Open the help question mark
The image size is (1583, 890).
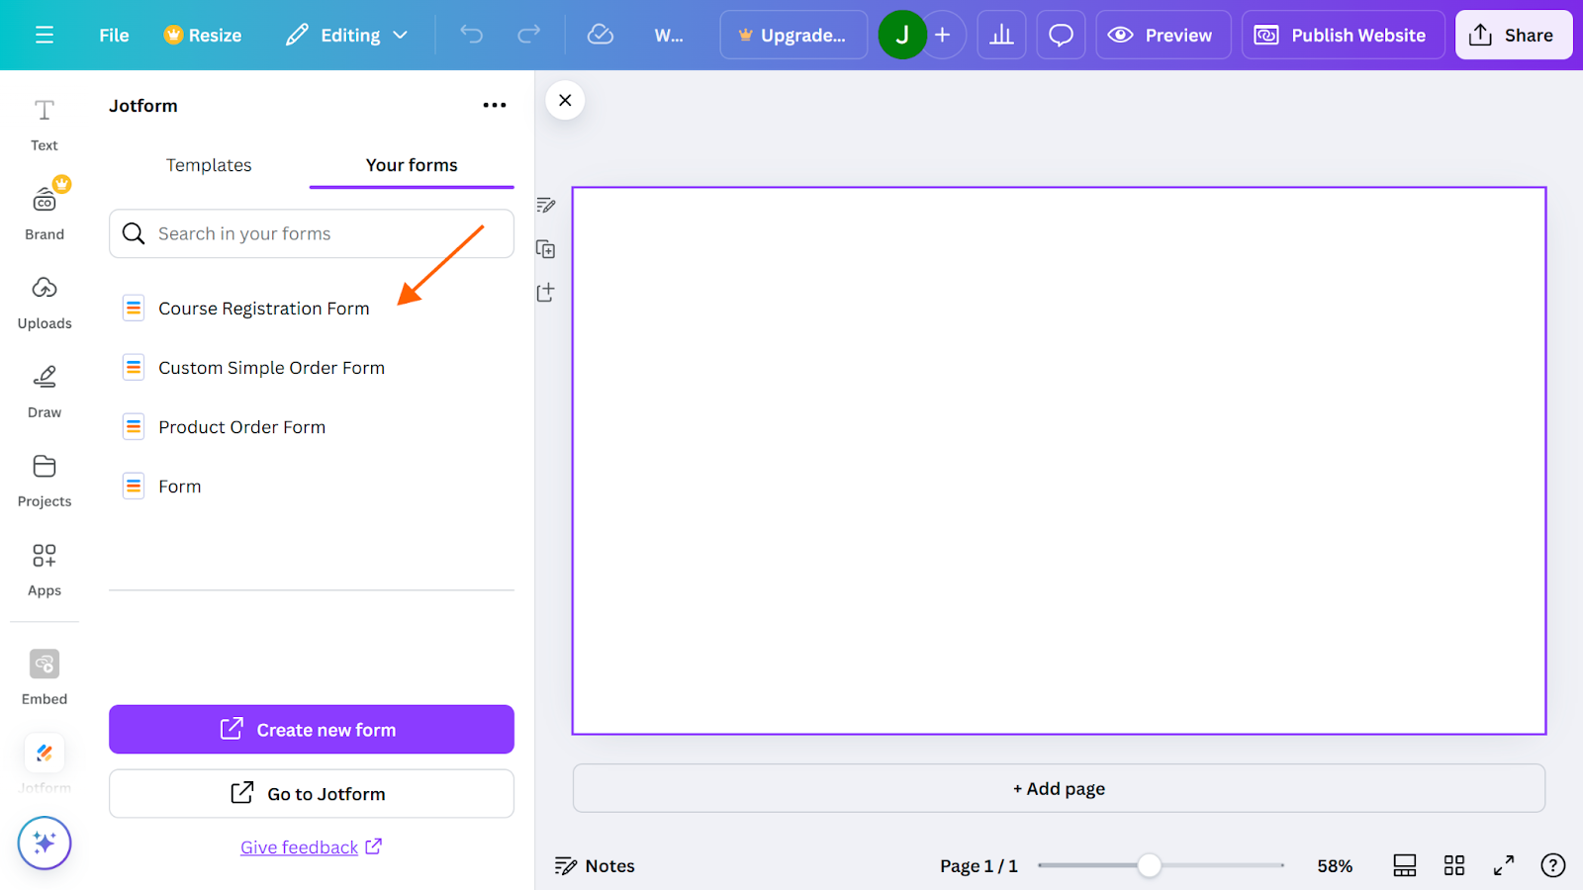1553,866
